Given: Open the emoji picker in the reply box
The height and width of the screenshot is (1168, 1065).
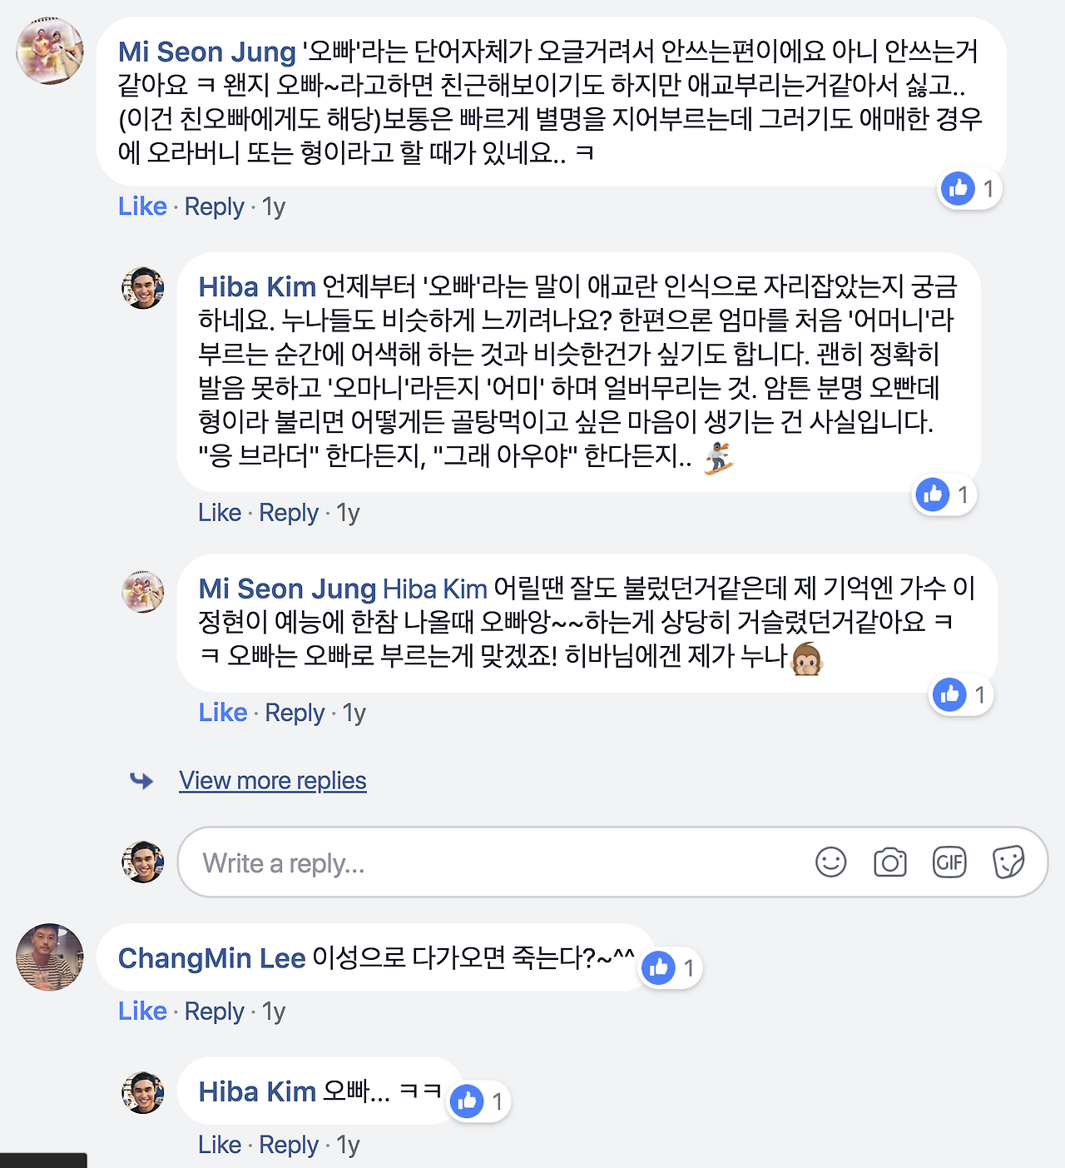Looking at the screenshot, I should click(x=831, y=862).
